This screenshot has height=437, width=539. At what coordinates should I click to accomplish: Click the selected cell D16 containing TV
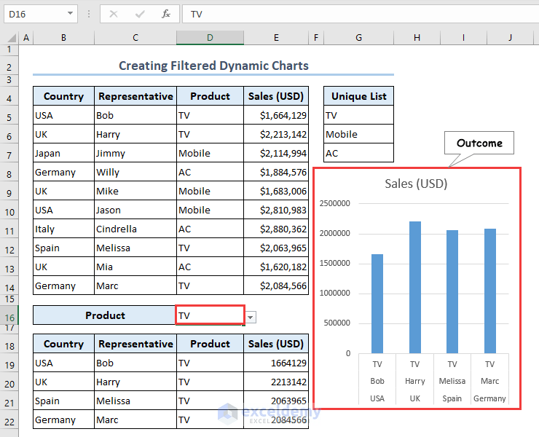click(210, 315)
